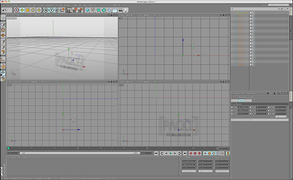Screen dimensions: 293x180
Task: Toggle the X-axis lock
Action: pyautogui.click(x=46, y=10)
